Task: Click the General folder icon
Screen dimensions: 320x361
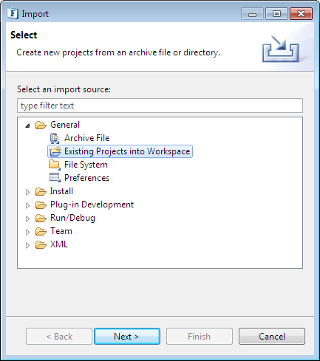Action: pyautogui.click(x=41, y=125)
